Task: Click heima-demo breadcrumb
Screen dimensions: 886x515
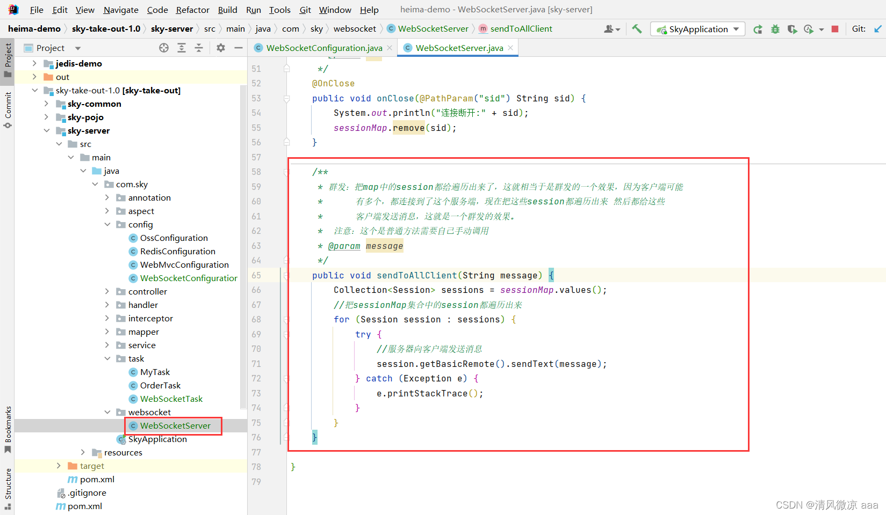Action: 34,29
